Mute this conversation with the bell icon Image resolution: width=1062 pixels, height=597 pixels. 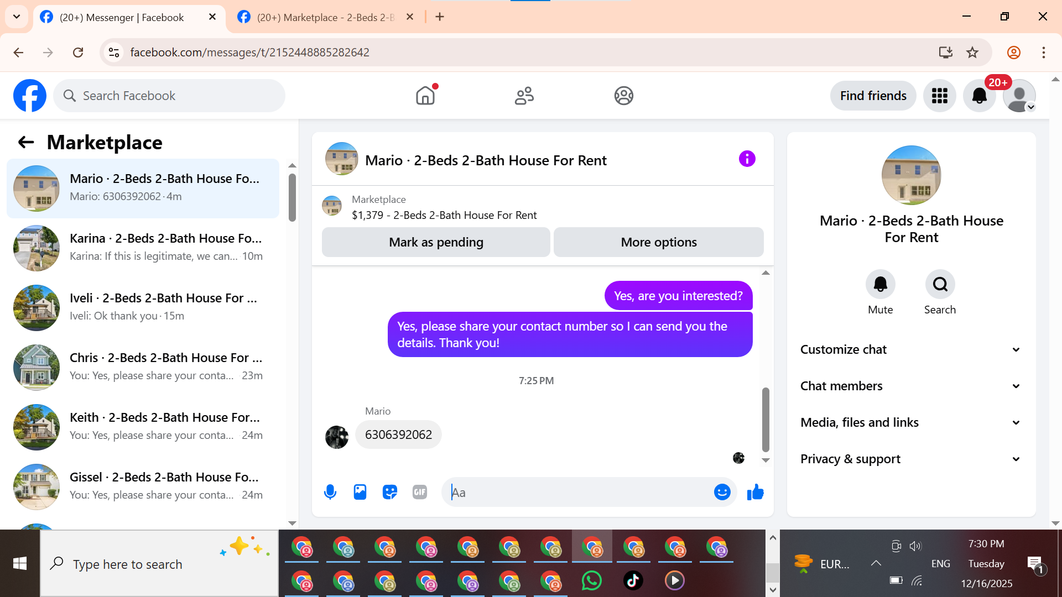coord(880,284)
